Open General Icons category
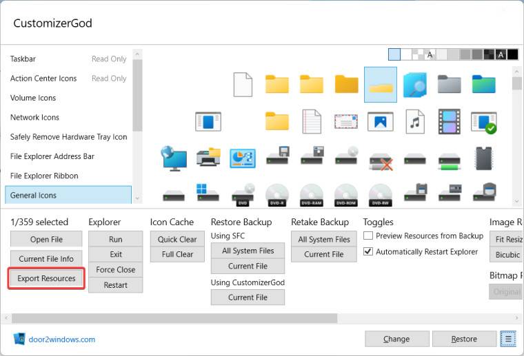The width and height of the screenshot is (524, 356). tap(68, 195)
